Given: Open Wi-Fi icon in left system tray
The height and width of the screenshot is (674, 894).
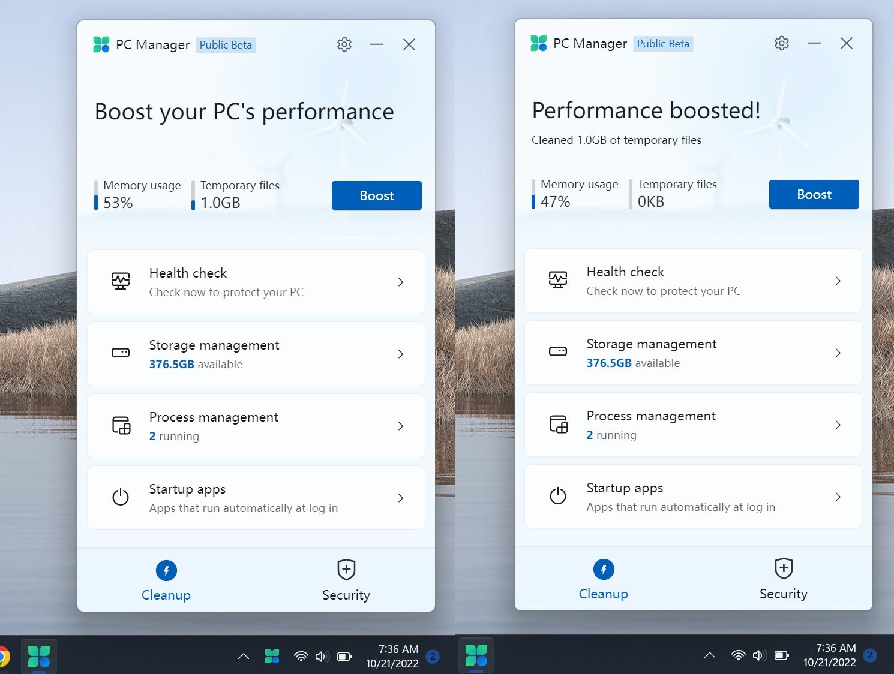Looking at the screenshot, I should [301, 657].
